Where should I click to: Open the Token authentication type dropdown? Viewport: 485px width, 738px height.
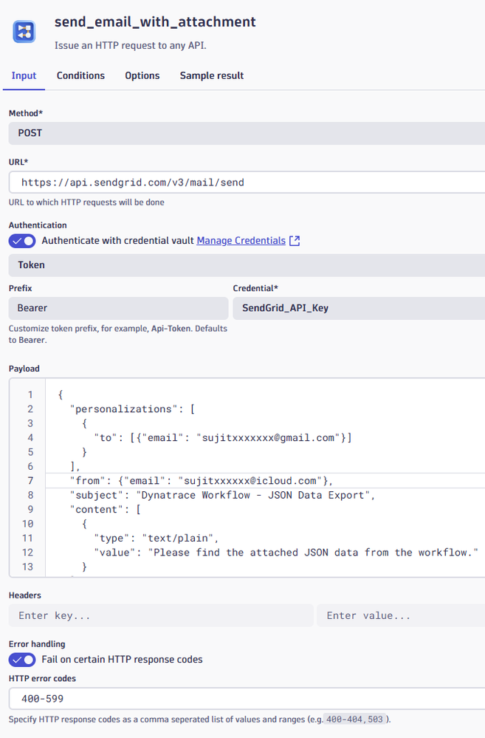[x=247, y=265]
